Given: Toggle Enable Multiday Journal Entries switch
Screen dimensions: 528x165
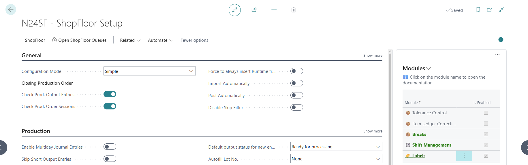Looking at the screenshot, I should (110, 147).
